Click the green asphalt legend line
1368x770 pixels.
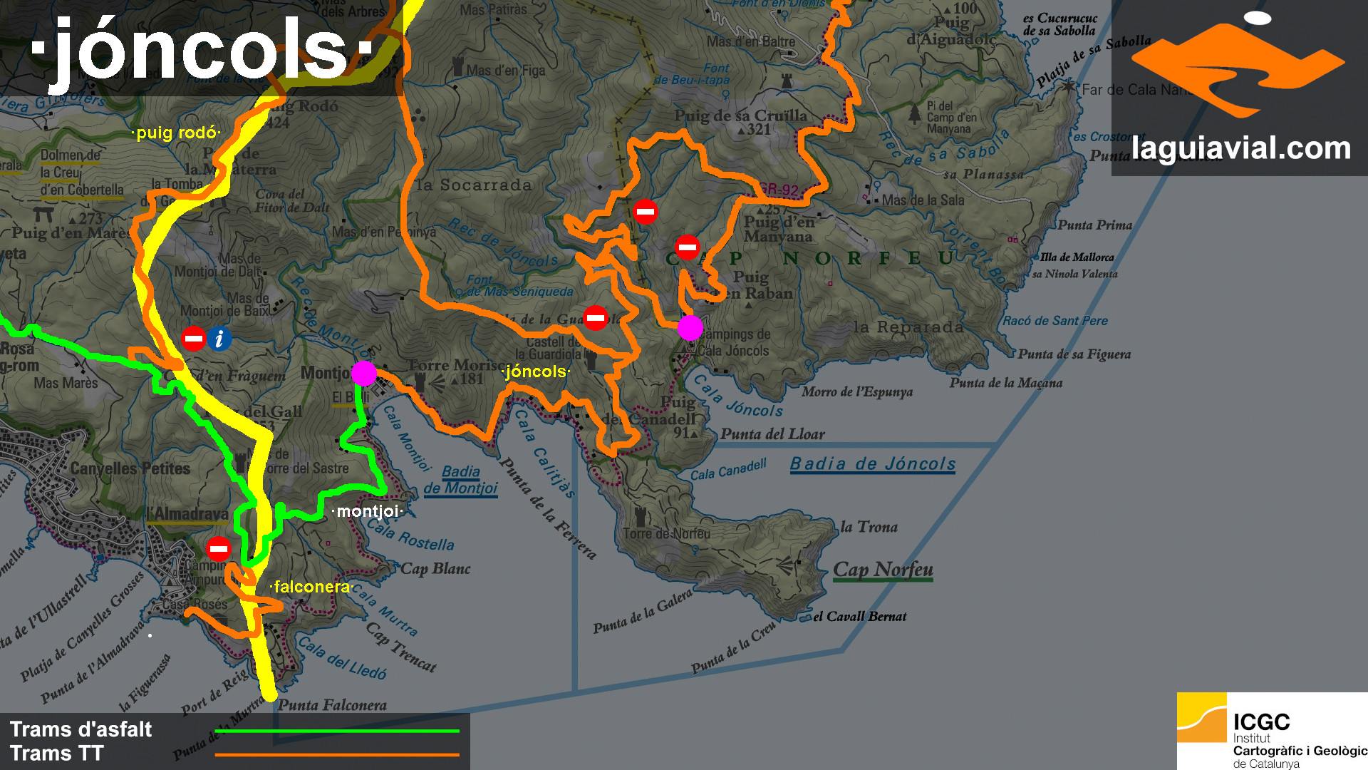coord(337,731)
